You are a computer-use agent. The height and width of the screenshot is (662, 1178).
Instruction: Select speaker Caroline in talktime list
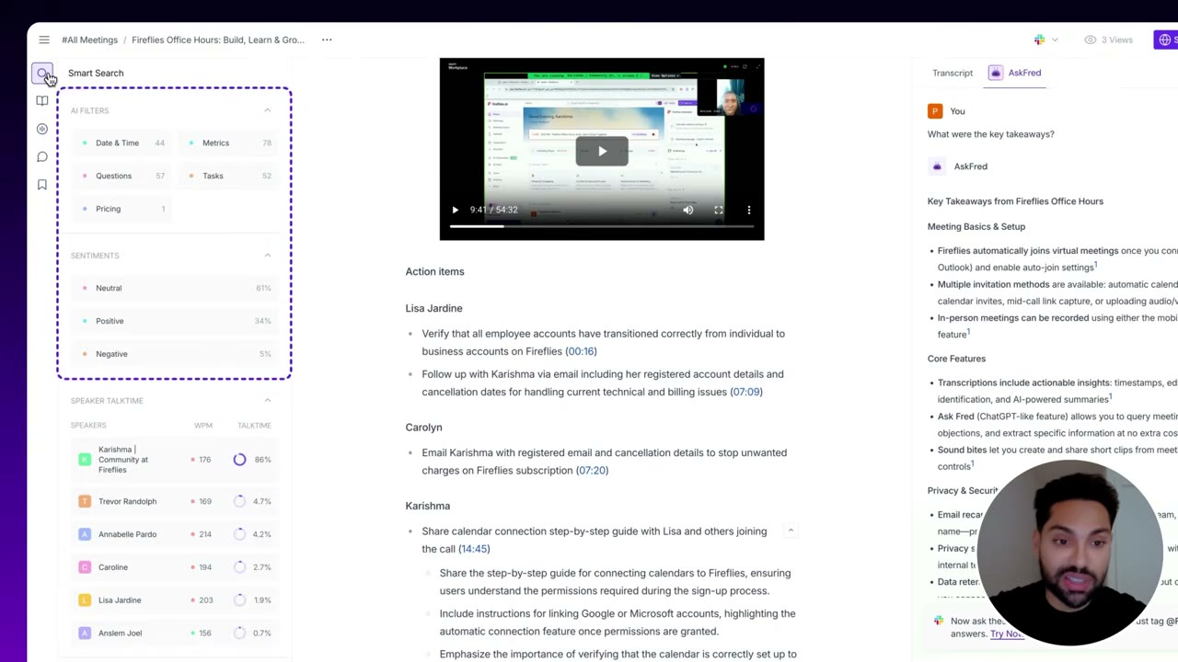coord(174,567)
